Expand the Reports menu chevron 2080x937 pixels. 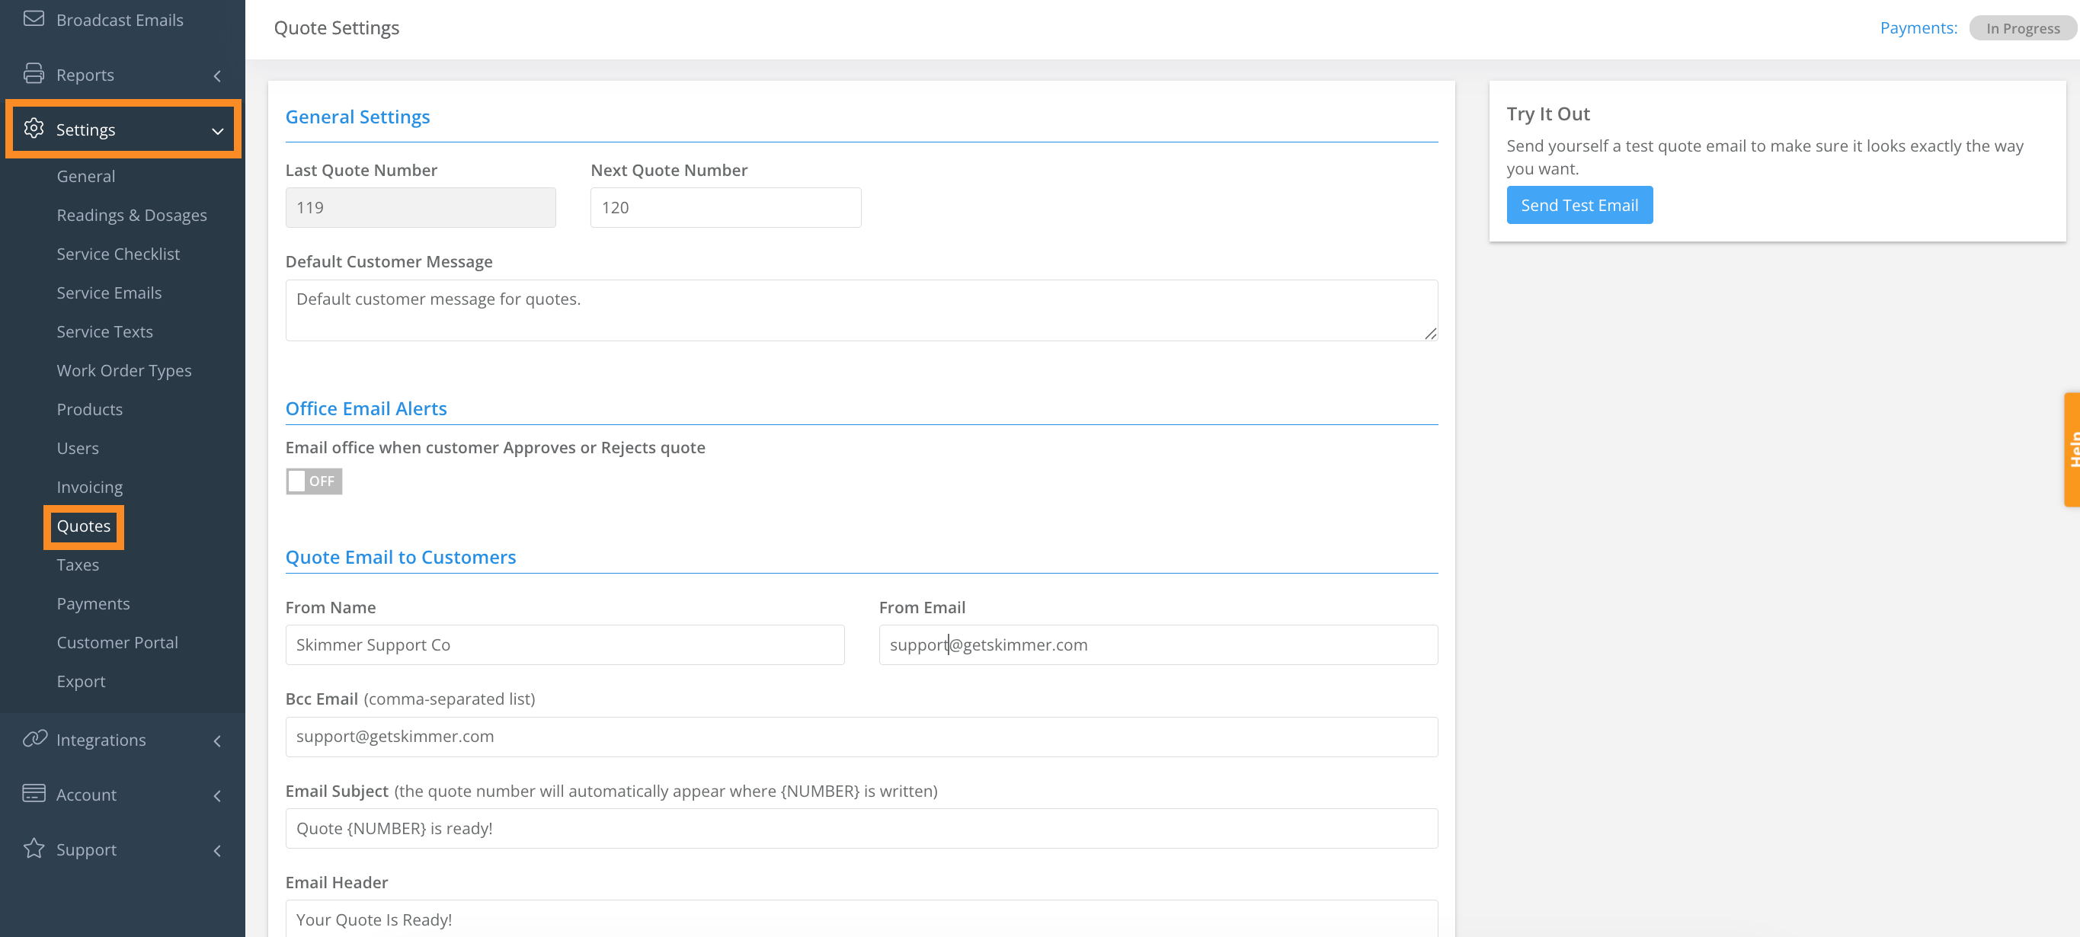pos(217,76)
